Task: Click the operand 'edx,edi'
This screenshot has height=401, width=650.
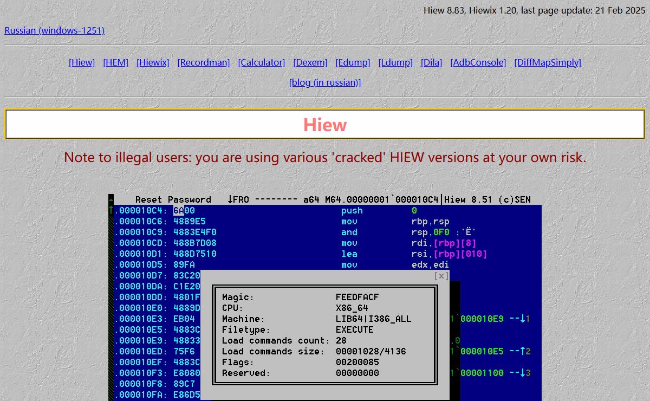Action: click(431, 264)
